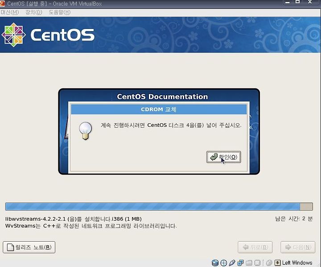The width and height of the screenshot is (321, 267).
Task: Click the CDROM 교체 dialog title bar
Action: (159, 109)
